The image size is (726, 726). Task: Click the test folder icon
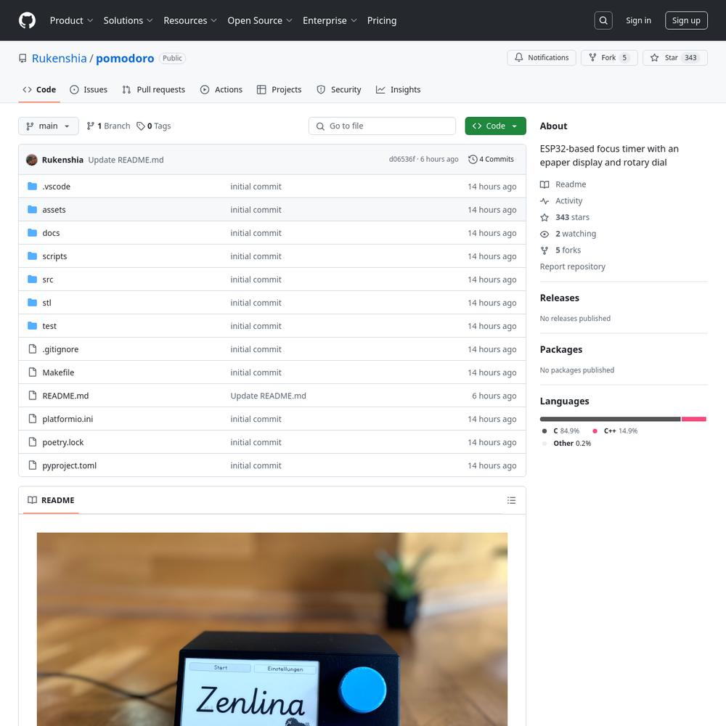32,325
